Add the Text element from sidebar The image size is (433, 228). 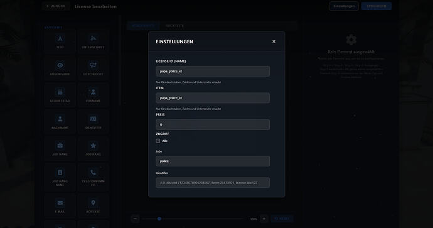tap(60, 41)
